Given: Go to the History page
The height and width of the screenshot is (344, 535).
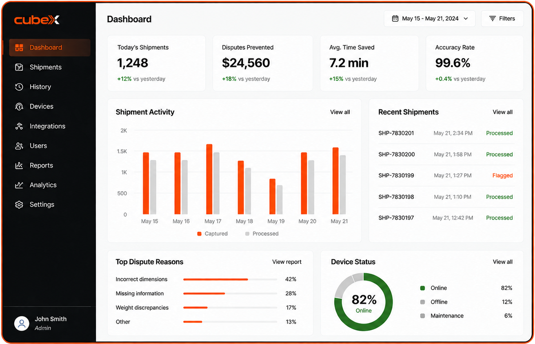Looking at the screenshot, I should click(50, 87).
